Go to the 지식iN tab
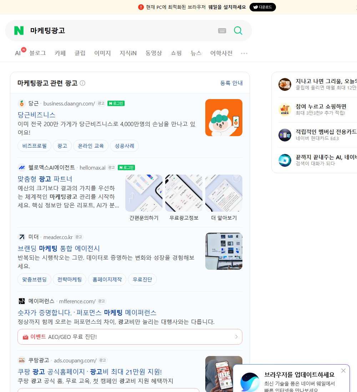Image resolution: width=357 pixels, height=392 pixels. (128, 53)
